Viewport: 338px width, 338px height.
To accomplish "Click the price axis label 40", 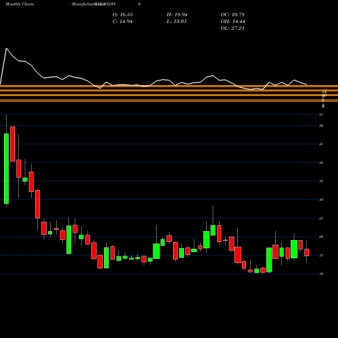I will (x=321, y=163).
